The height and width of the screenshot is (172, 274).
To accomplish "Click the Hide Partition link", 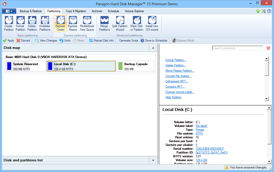I will pyautogui.click(x=173, y=97).
